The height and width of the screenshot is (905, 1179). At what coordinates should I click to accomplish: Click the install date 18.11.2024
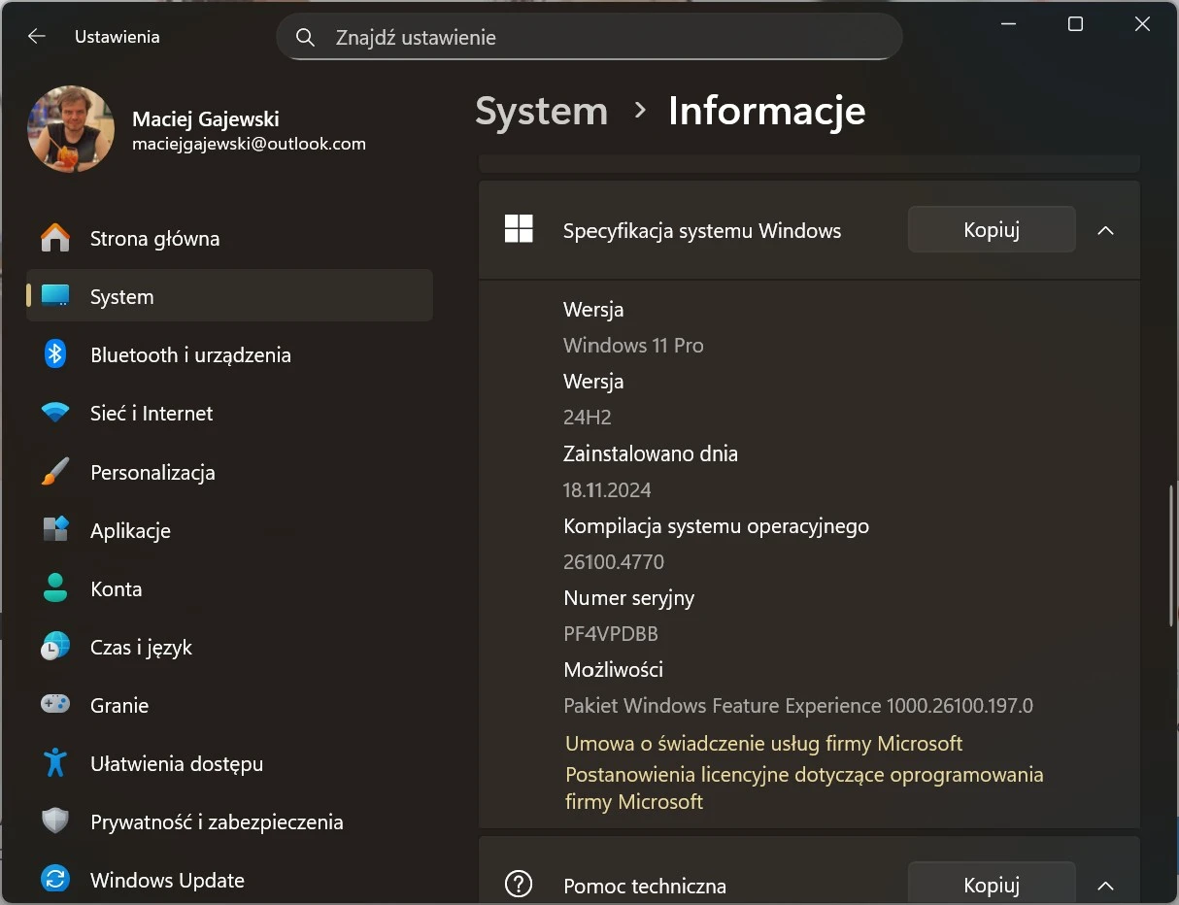pyautogui.click(x=607, y=489)
